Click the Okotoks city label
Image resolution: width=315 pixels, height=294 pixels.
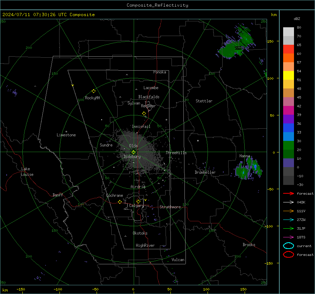[140, 233]
